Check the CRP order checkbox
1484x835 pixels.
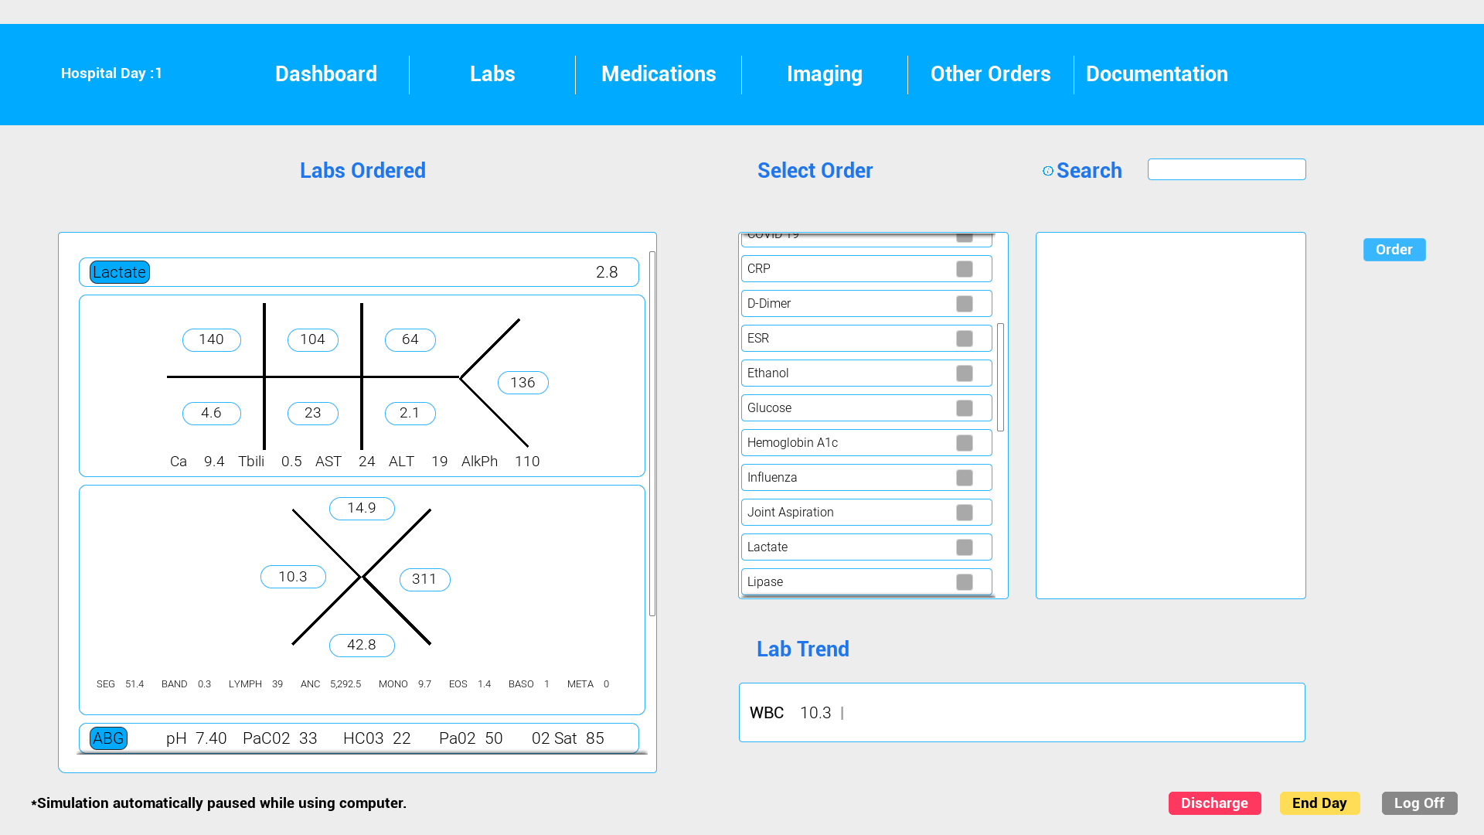pyautogui.click(x=964, y=269)
